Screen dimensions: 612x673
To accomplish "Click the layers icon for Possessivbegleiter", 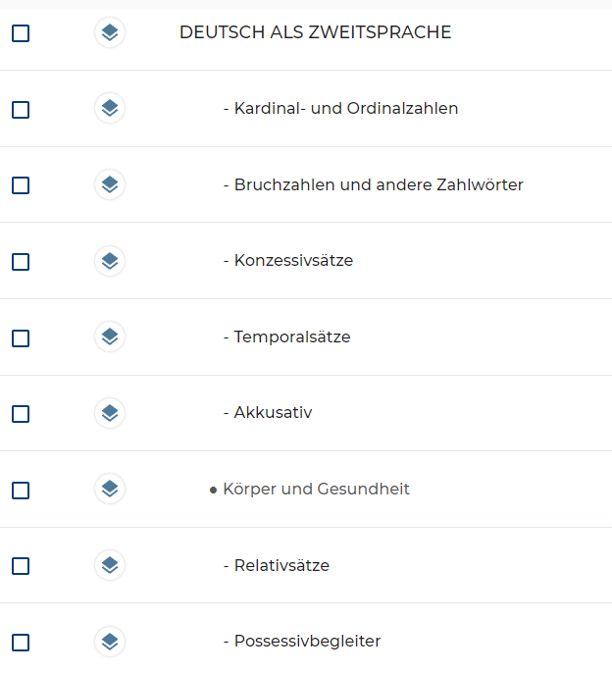I will [x=110, y=642].
